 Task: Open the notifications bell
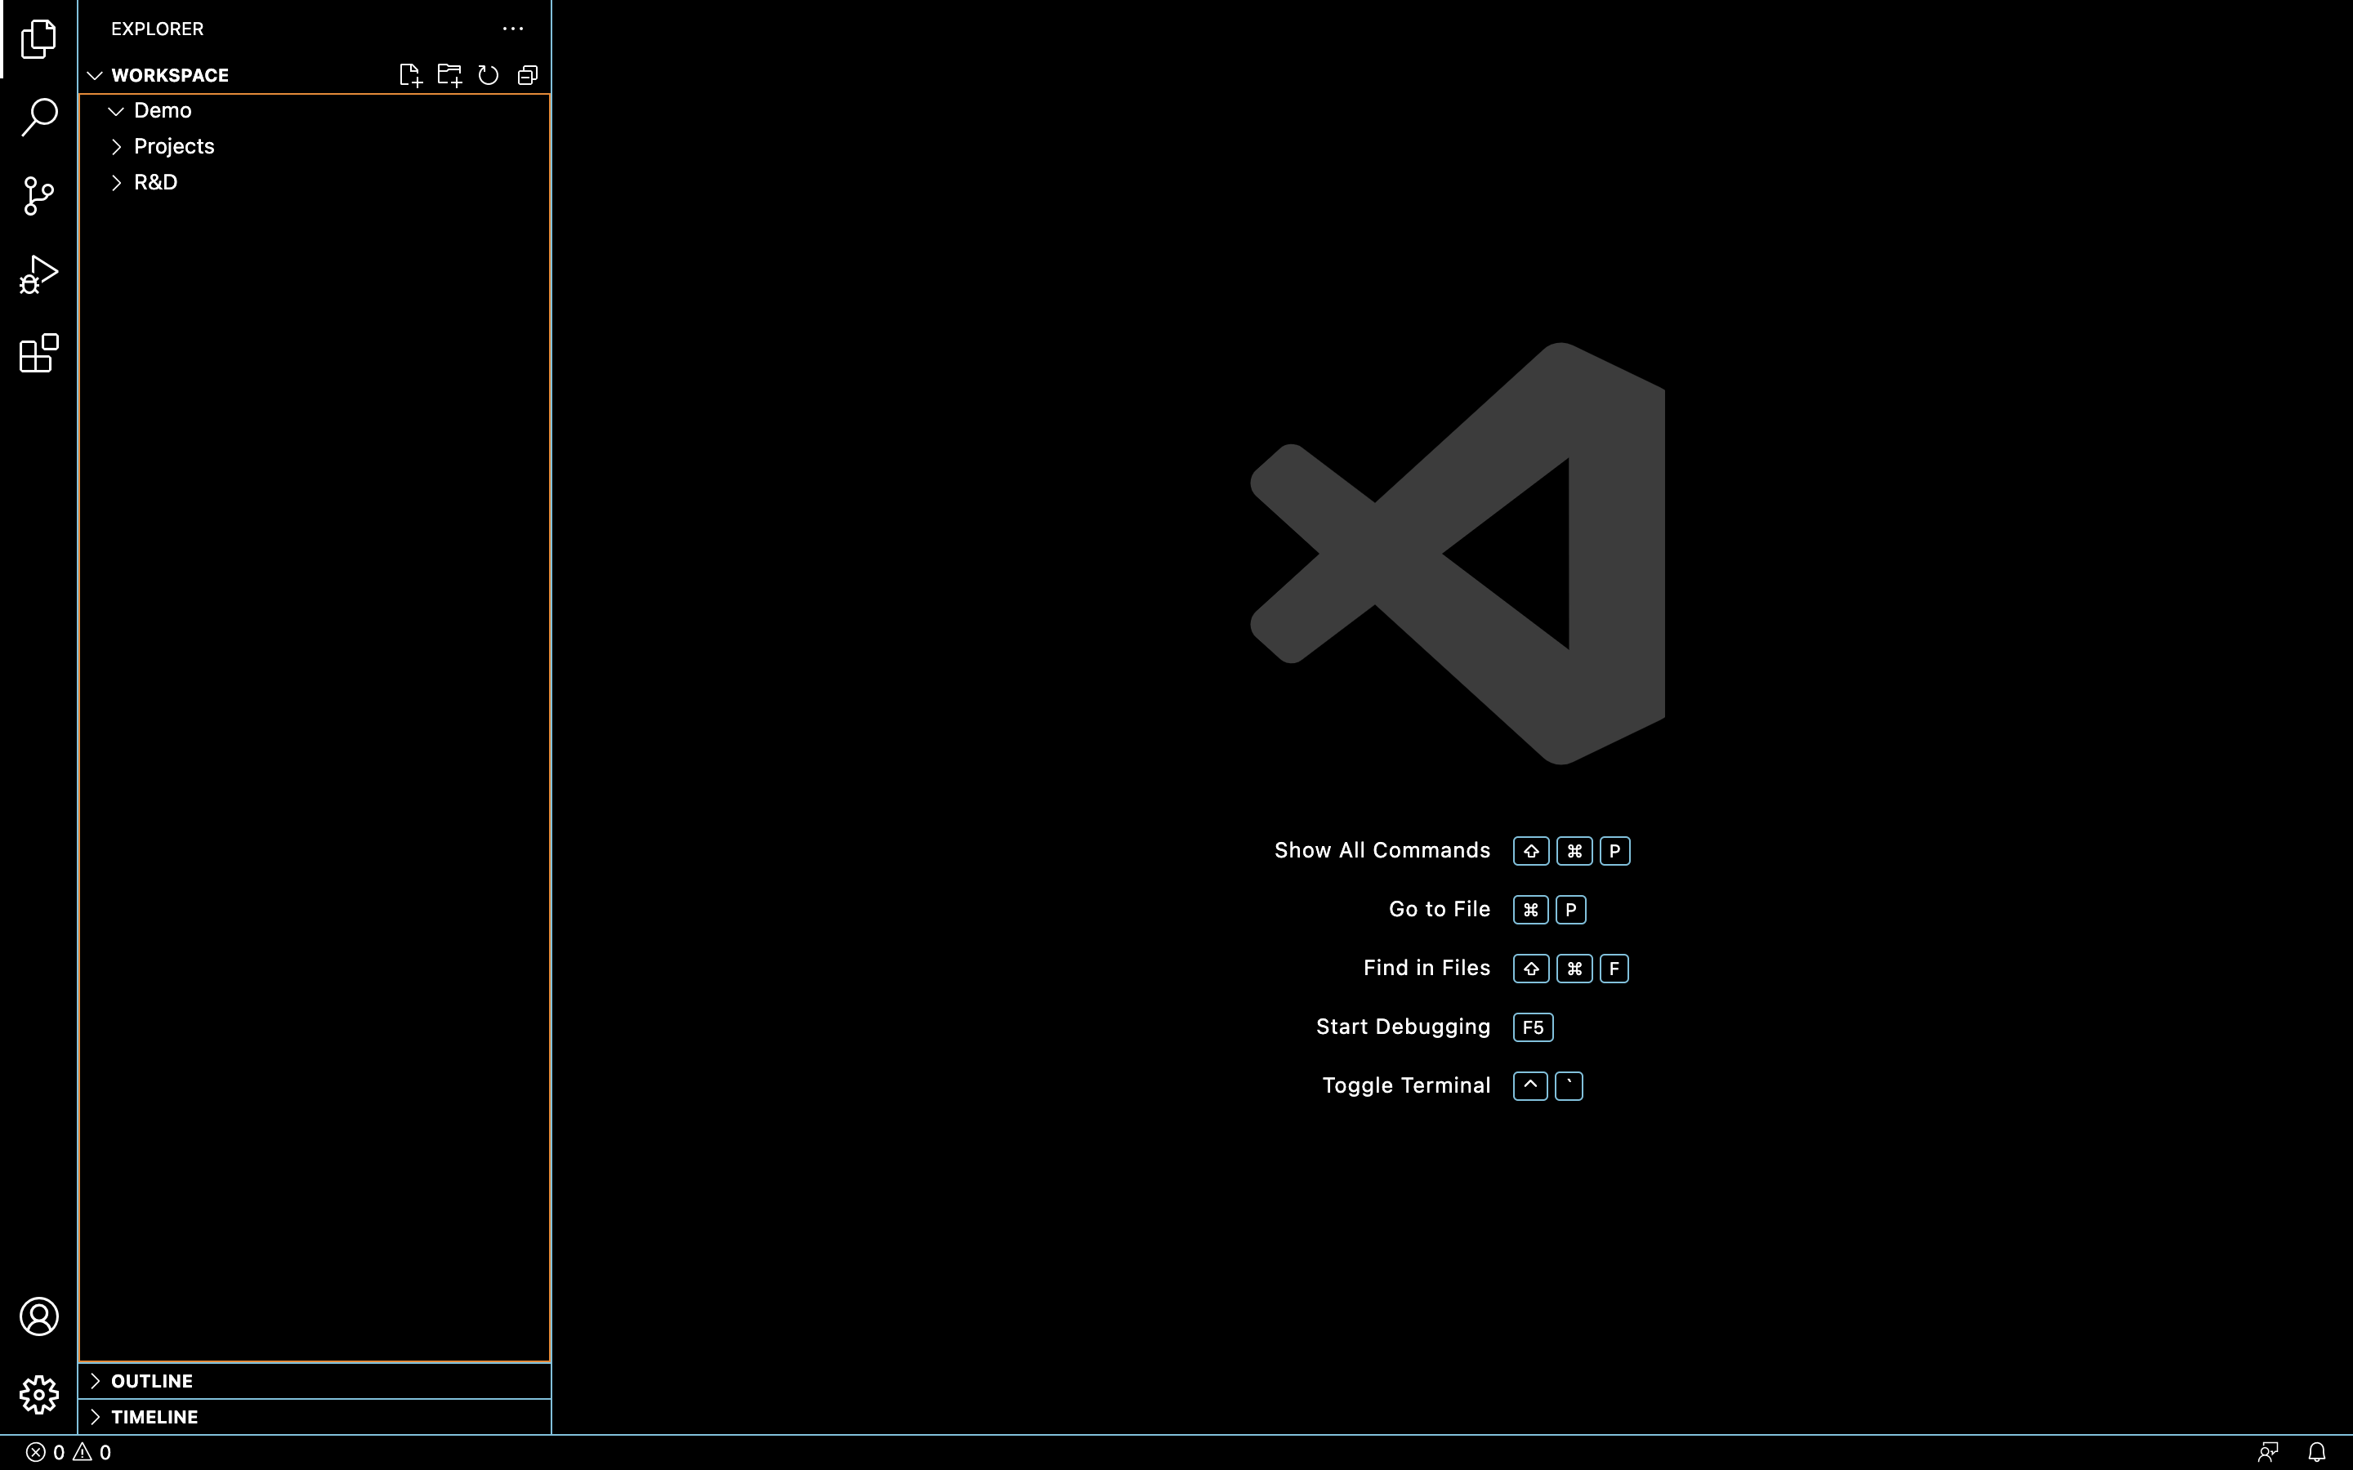(2317, 1453)
